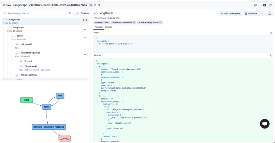Copy the Input JSON content

click(x=271, y=33)
